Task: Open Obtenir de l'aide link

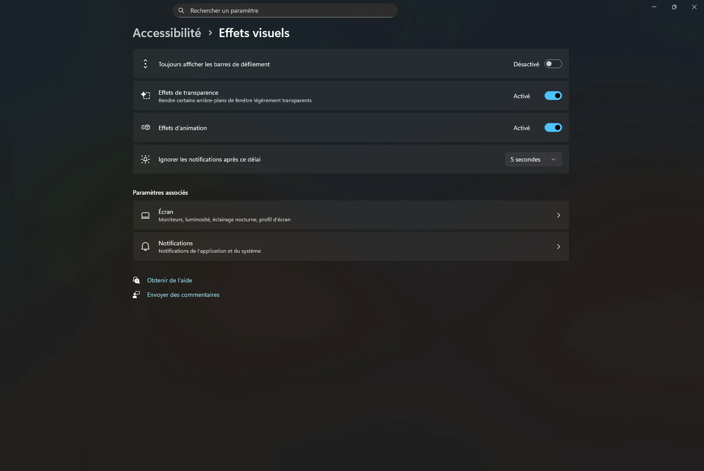Action: click(169, 280)
